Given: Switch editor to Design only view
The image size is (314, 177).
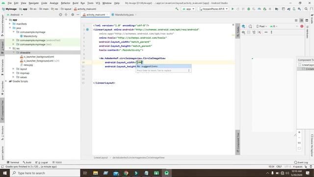Looking at the screenshot, I should pyautogui.click(x=307, y=21).
